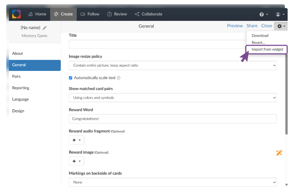Screen dimensions: 294x190
Task: Open the About section in sidebar
Action: pyautogui.click(x=35, y=54)
